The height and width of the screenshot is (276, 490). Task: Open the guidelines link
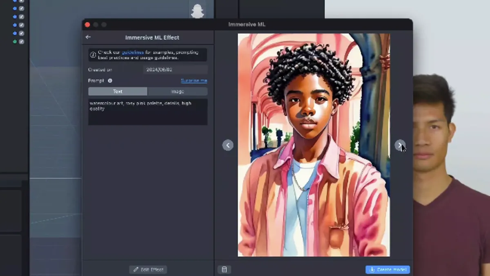[x=133, y=52]
